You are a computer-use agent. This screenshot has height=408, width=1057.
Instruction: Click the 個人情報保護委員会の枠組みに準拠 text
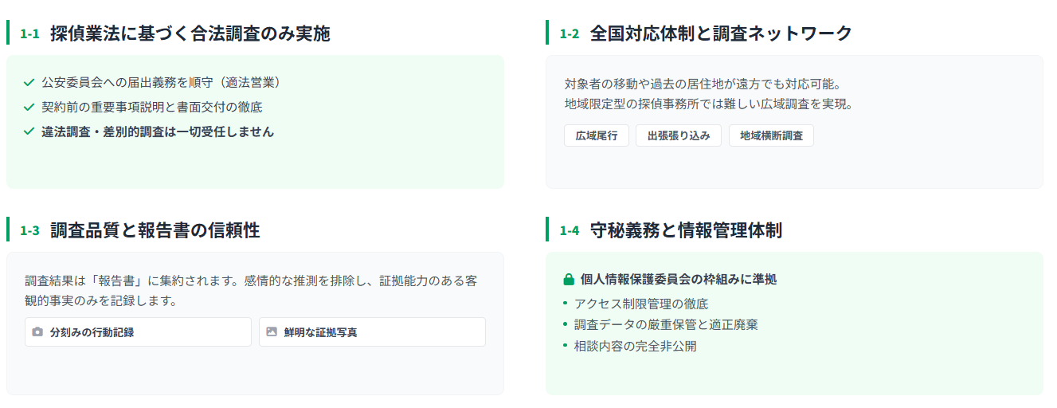point(678,280)
